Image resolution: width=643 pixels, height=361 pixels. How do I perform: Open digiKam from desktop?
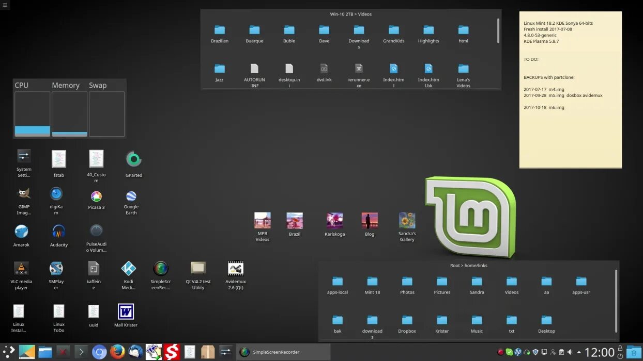coord(56,201)
